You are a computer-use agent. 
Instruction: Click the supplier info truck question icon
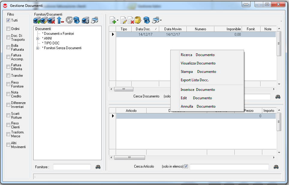click(85, 20)
